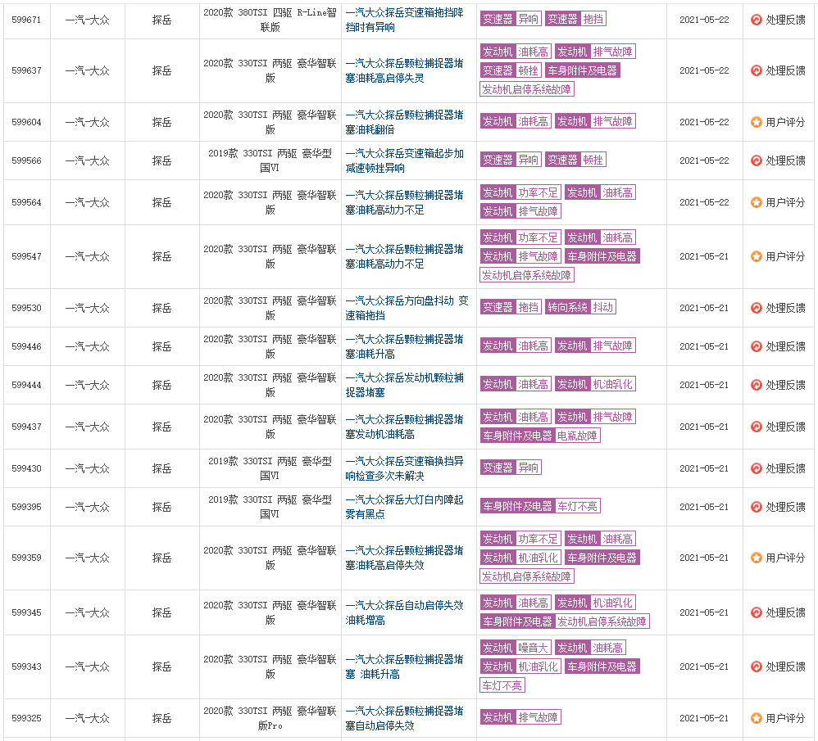Click the 变速器 异响 tag in row 599566
The image size is (818, 741).
[x=511, y=160]
